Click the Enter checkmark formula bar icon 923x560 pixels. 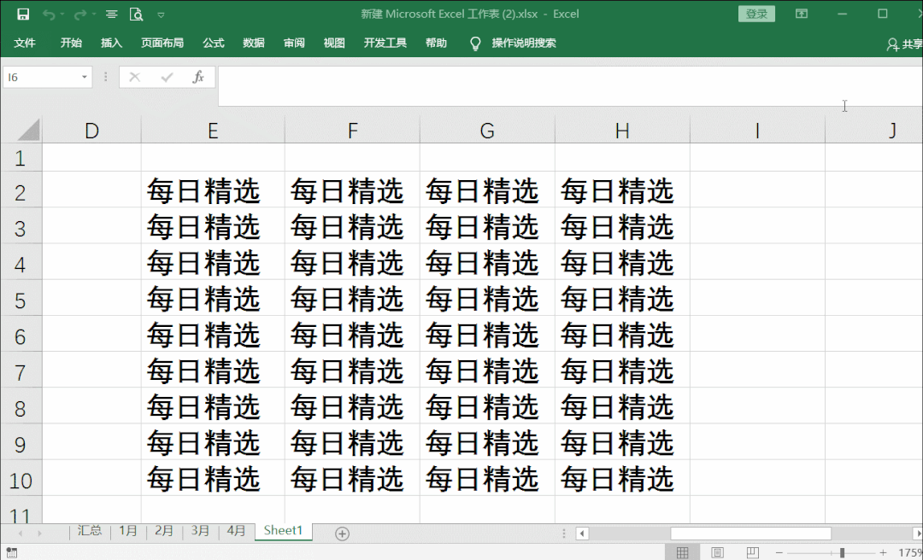(x=167, y=77)
